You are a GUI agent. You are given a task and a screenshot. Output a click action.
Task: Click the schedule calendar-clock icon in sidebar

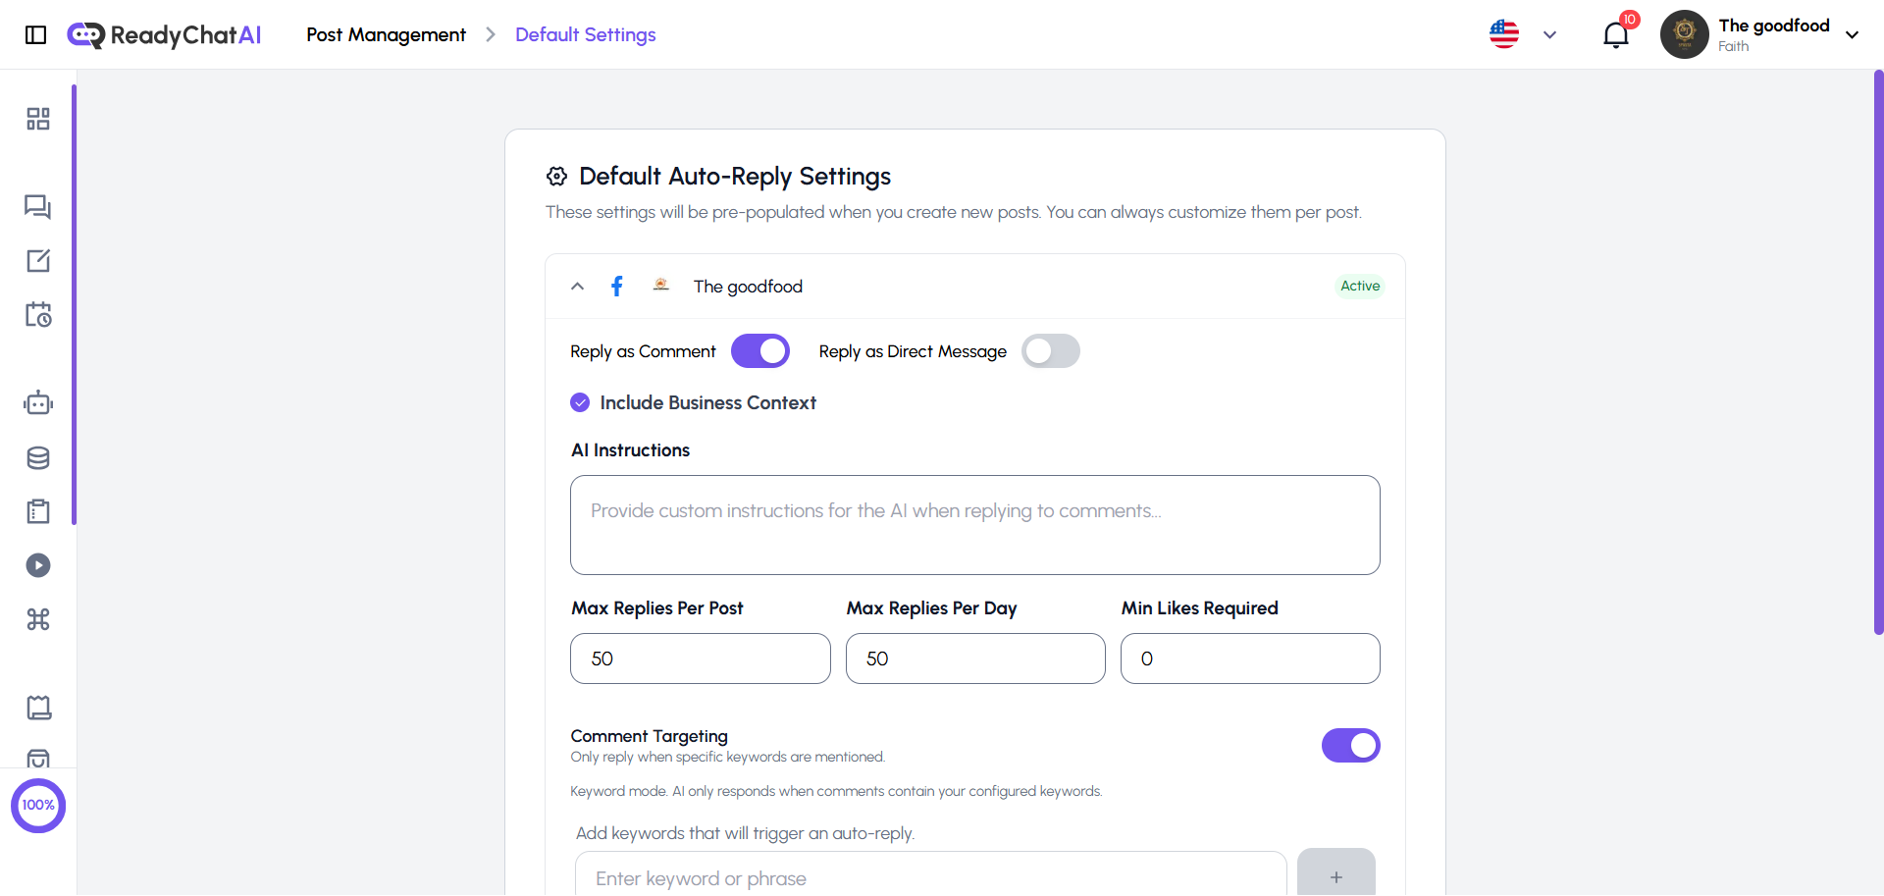pyautogui.click(x=37, y=314)
